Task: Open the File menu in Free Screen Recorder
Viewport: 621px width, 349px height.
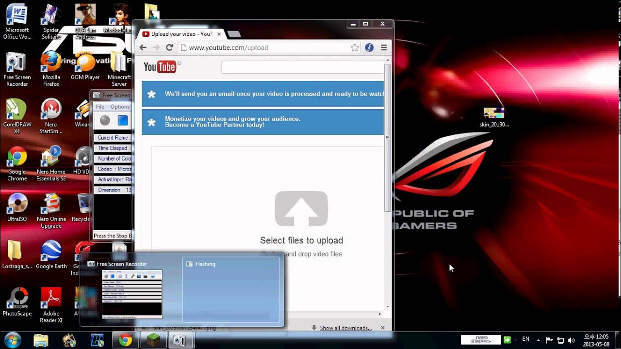Action: 100,107
